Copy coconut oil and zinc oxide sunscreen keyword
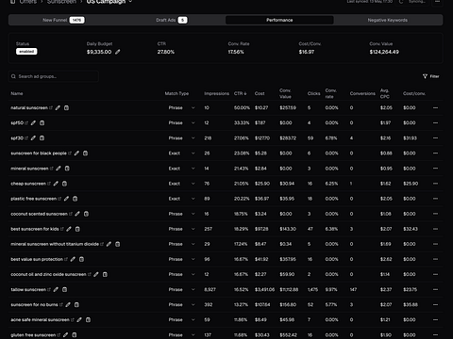The width and height of the screenshot is (453, 339). point(105,274)
